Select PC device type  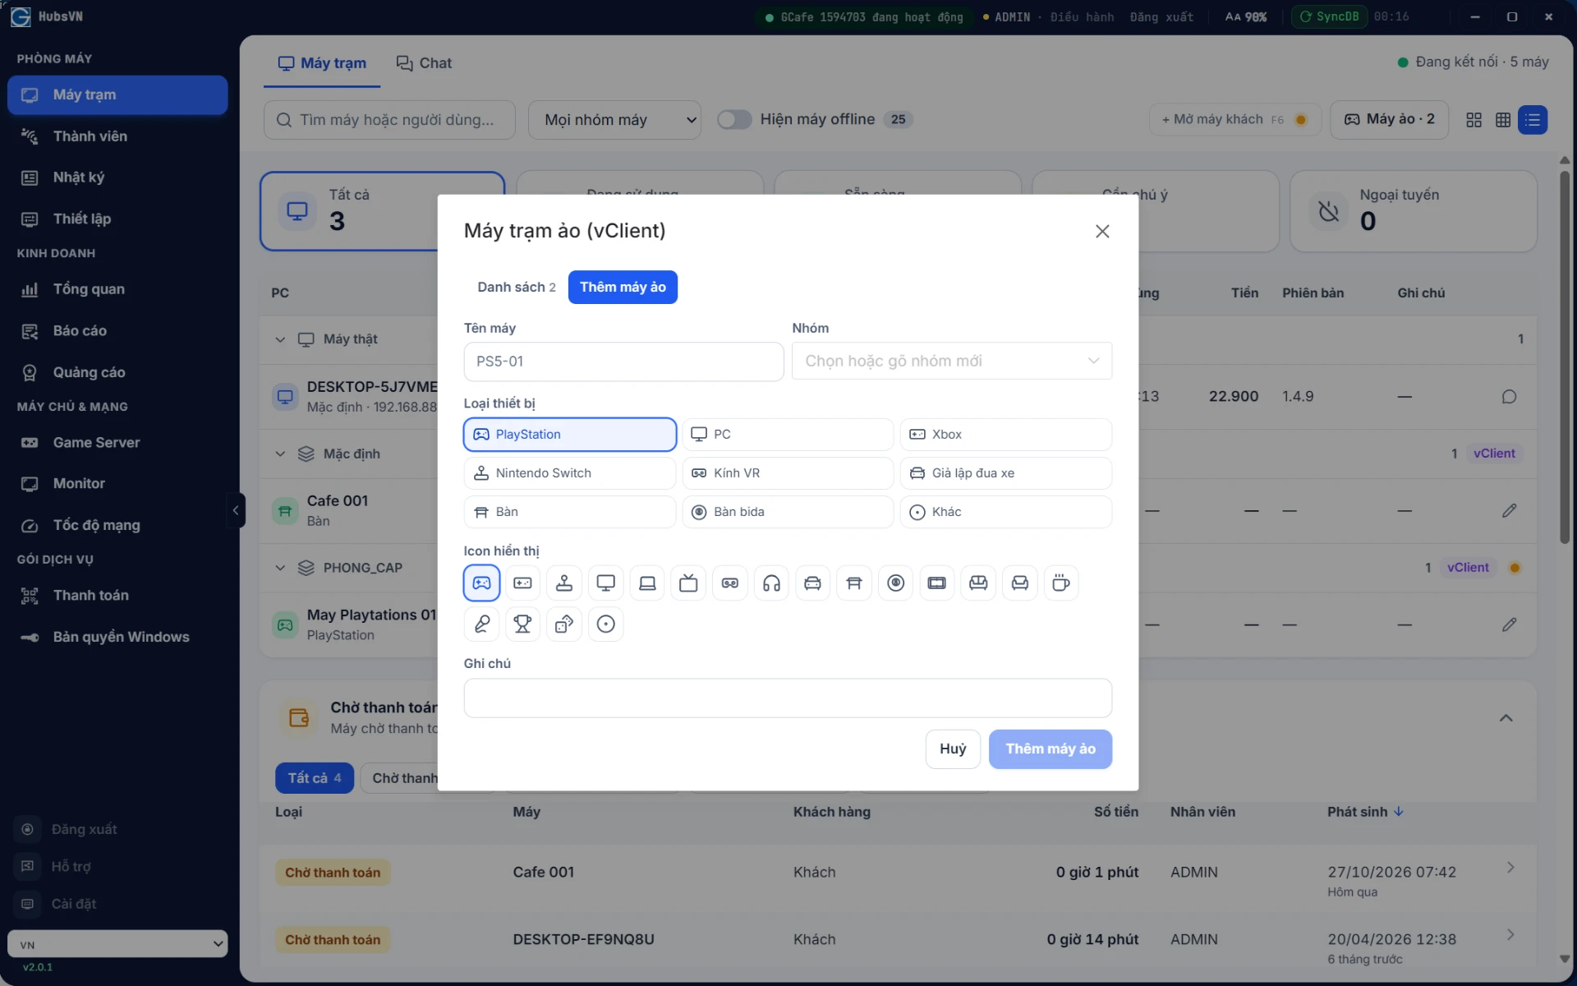tap(788, 435)
